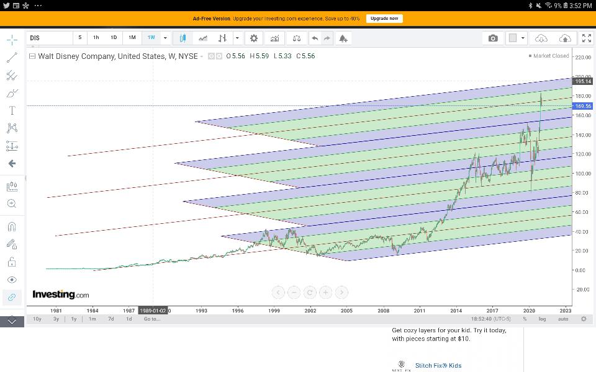Select the 1y time range
Screen dimensions: 596x372
click(74, 319)
